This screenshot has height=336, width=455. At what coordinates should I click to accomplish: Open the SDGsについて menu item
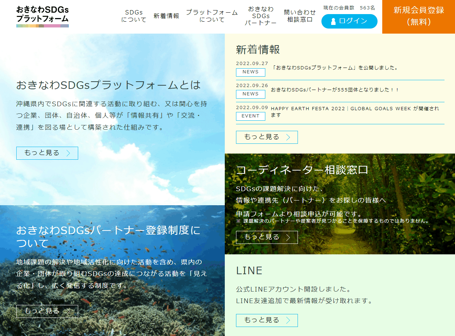coord(134,16)
